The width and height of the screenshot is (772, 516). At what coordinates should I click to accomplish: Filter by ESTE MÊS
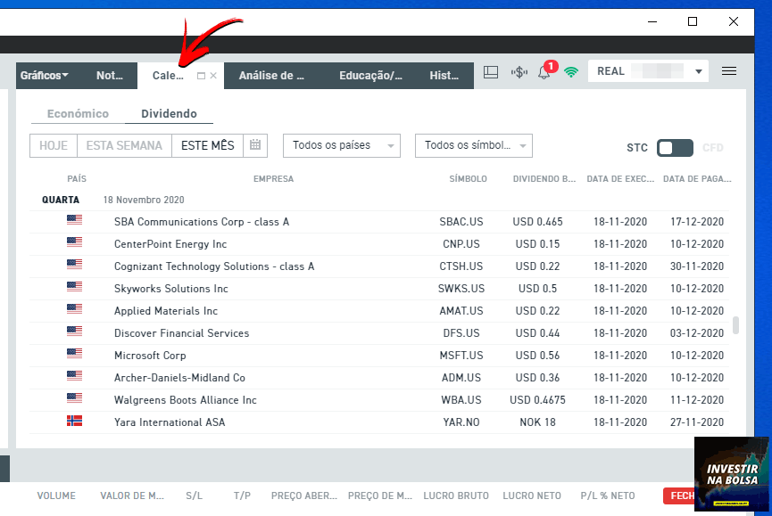click(x=207, y=145)
